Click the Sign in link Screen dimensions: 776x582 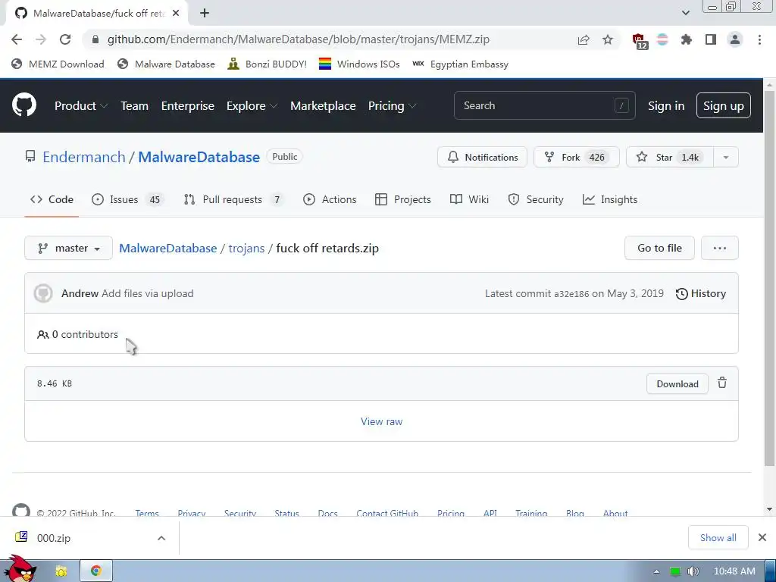tap(666, 106)
